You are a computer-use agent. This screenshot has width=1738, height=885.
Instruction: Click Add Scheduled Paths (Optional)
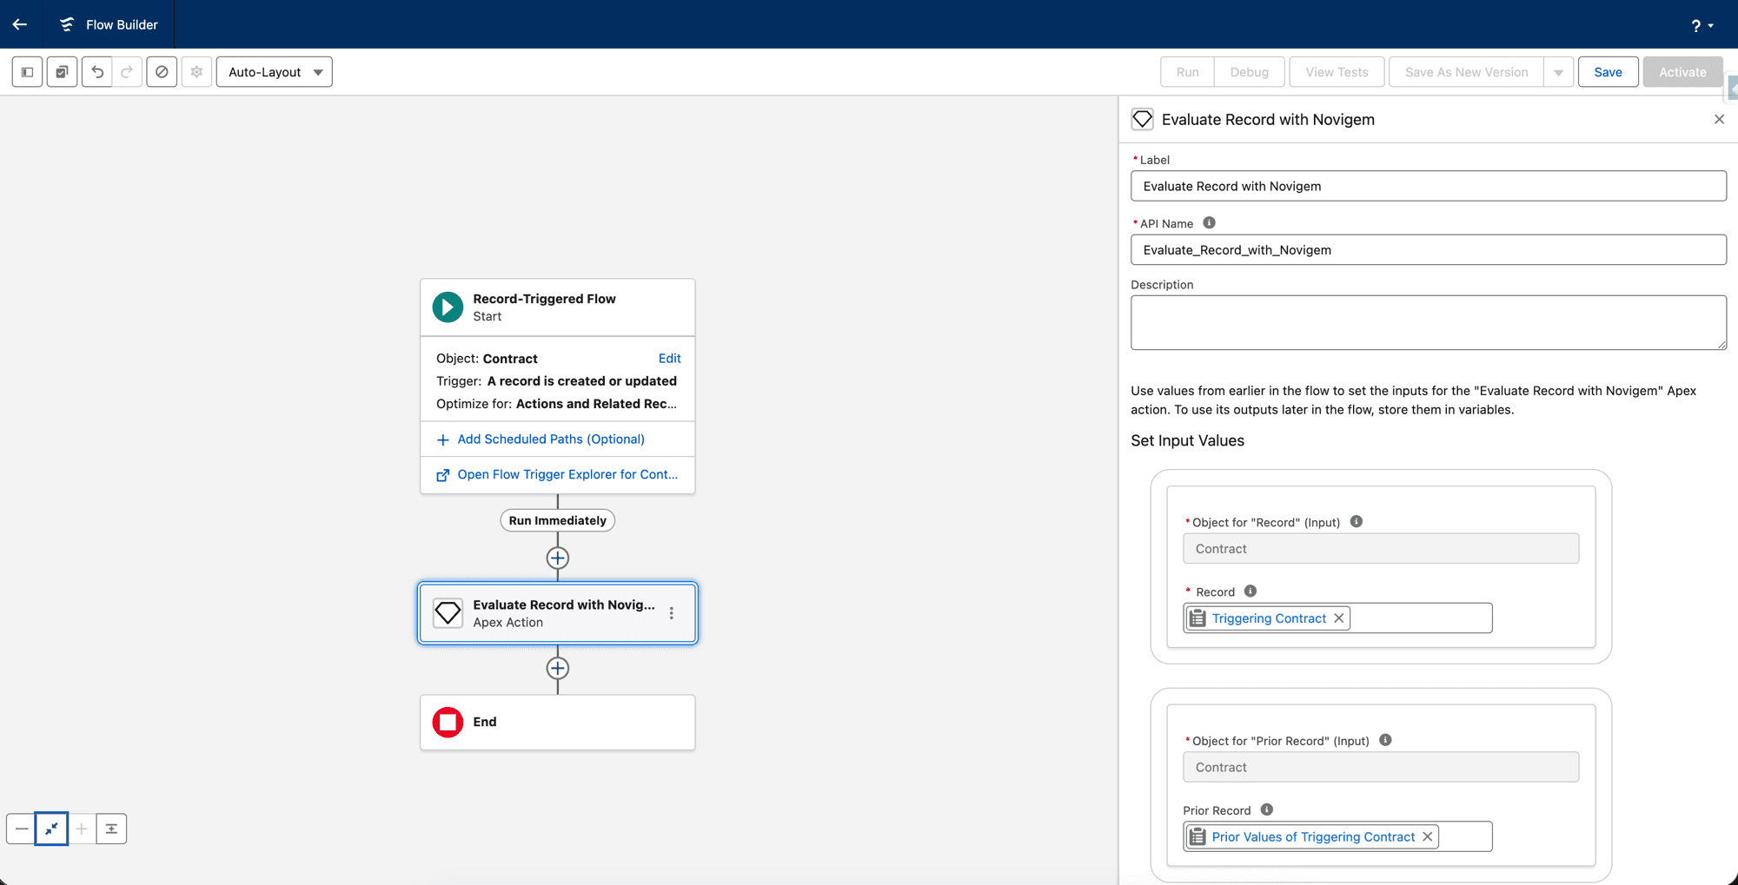tap(550, 439)
